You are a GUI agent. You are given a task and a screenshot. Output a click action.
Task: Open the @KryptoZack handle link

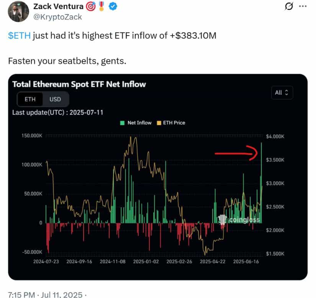click(57, 17)
